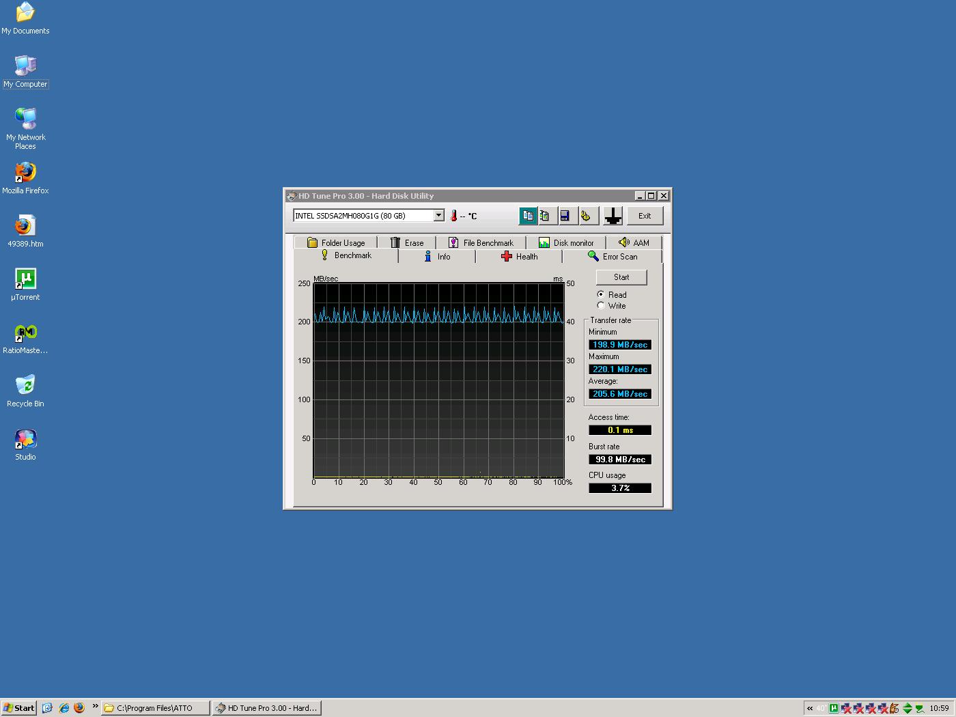Viewport: 956px width, 717px height.
Task: Select the Studio desktop shortcut
Action: (25, 445)
